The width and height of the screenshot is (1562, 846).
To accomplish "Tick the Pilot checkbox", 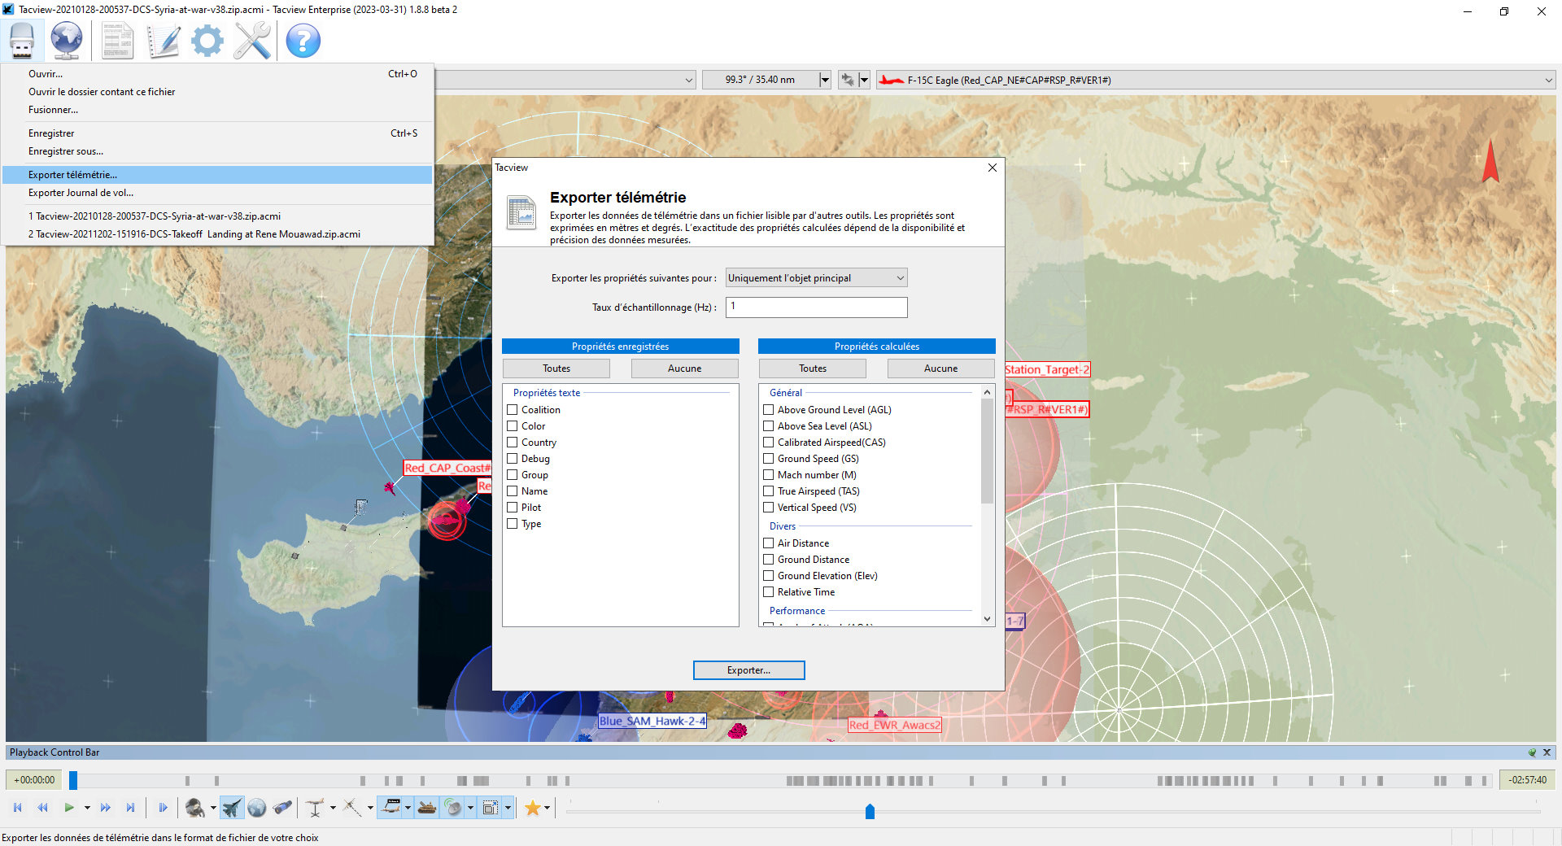I will coord(513,508).
